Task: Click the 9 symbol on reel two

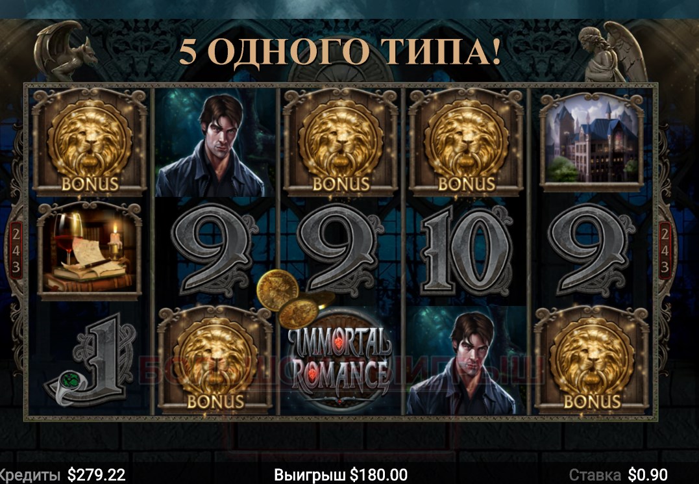Action: pyautogui.click(x=215, y=251)
